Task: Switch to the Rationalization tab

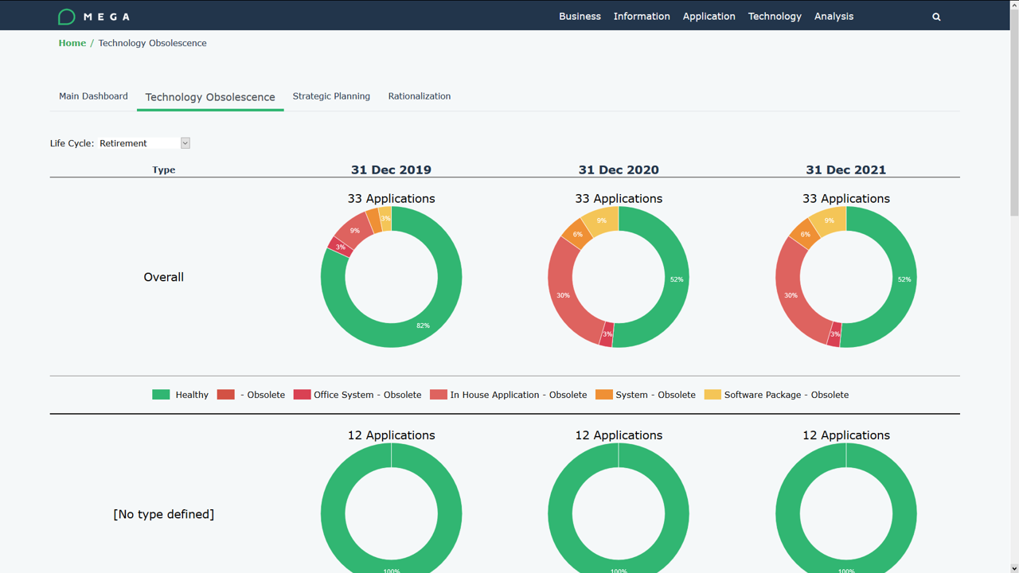Action: (x=420, y=95)
